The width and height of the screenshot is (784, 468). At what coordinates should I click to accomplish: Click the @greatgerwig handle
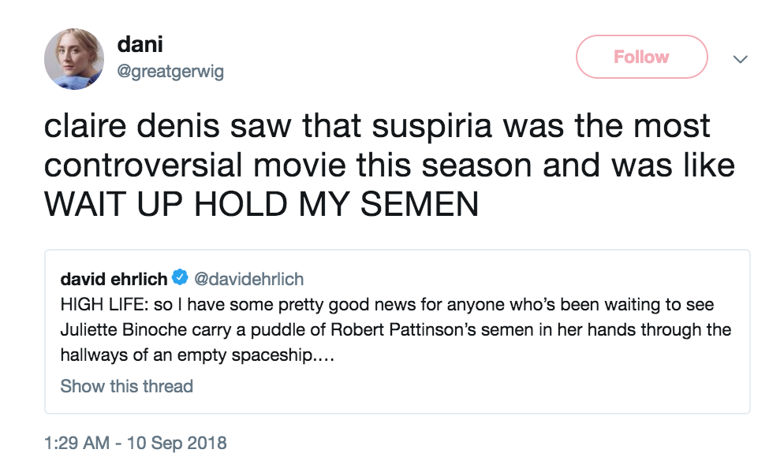click(170, 72)
